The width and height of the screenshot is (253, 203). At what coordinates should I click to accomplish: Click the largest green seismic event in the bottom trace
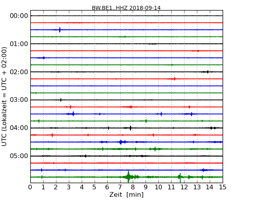point(128,176)
